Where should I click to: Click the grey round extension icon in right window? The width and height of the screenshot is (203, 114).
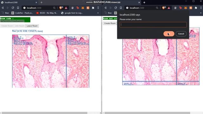175,8
